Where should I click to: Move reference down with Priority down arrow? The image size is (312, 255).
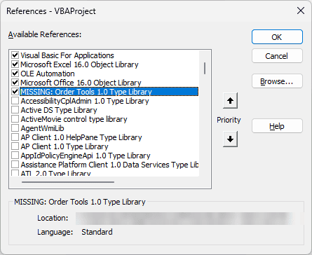[x=230, y=139]
